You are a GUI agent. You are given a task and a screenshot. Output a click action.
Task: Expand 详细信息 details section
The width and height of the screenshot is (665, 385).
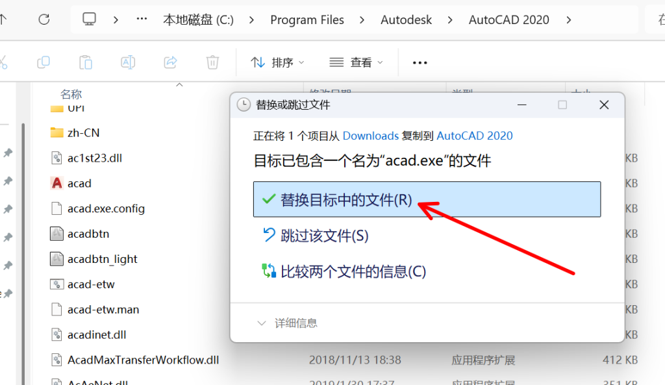[x=287, y=323]
